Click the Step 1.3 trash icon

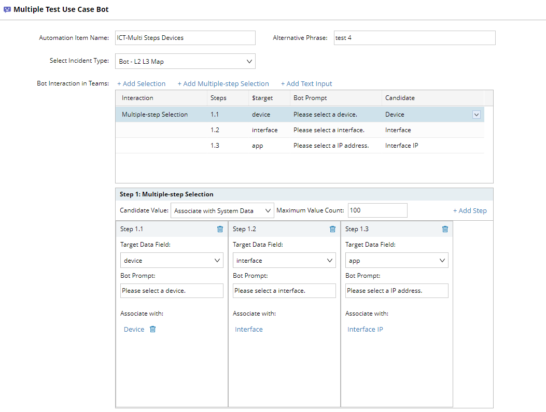point(445,229)
